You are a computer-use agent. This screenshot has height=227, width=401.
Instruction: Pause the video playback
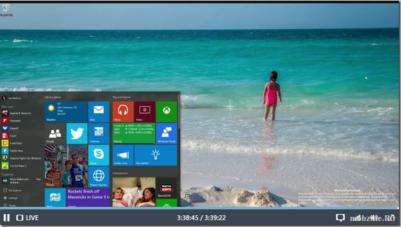(7, 218)
